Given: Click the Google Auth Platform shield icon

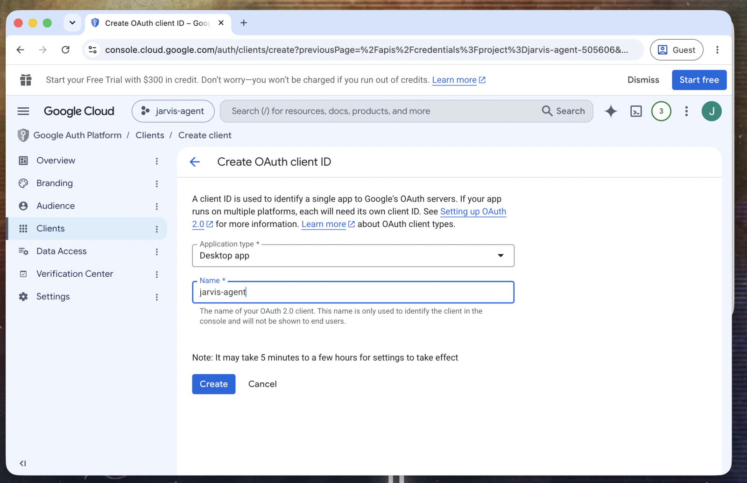Looking at the screenshot, I should pos(23,135).
